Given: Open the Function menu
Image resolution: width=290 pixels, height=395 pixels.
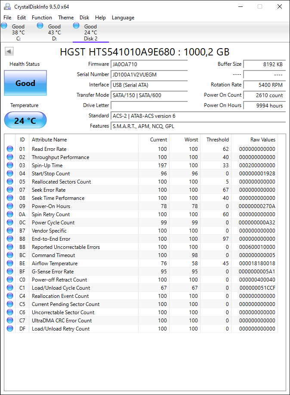Looking at the screenshot, I should (x=42, y=18).
